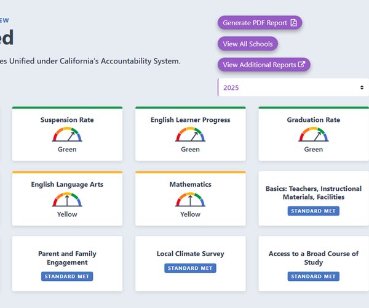Click Standard Met badge under Local Climate Survey
369x308 pixels.
pyautogui.click(x=190, y=268)
